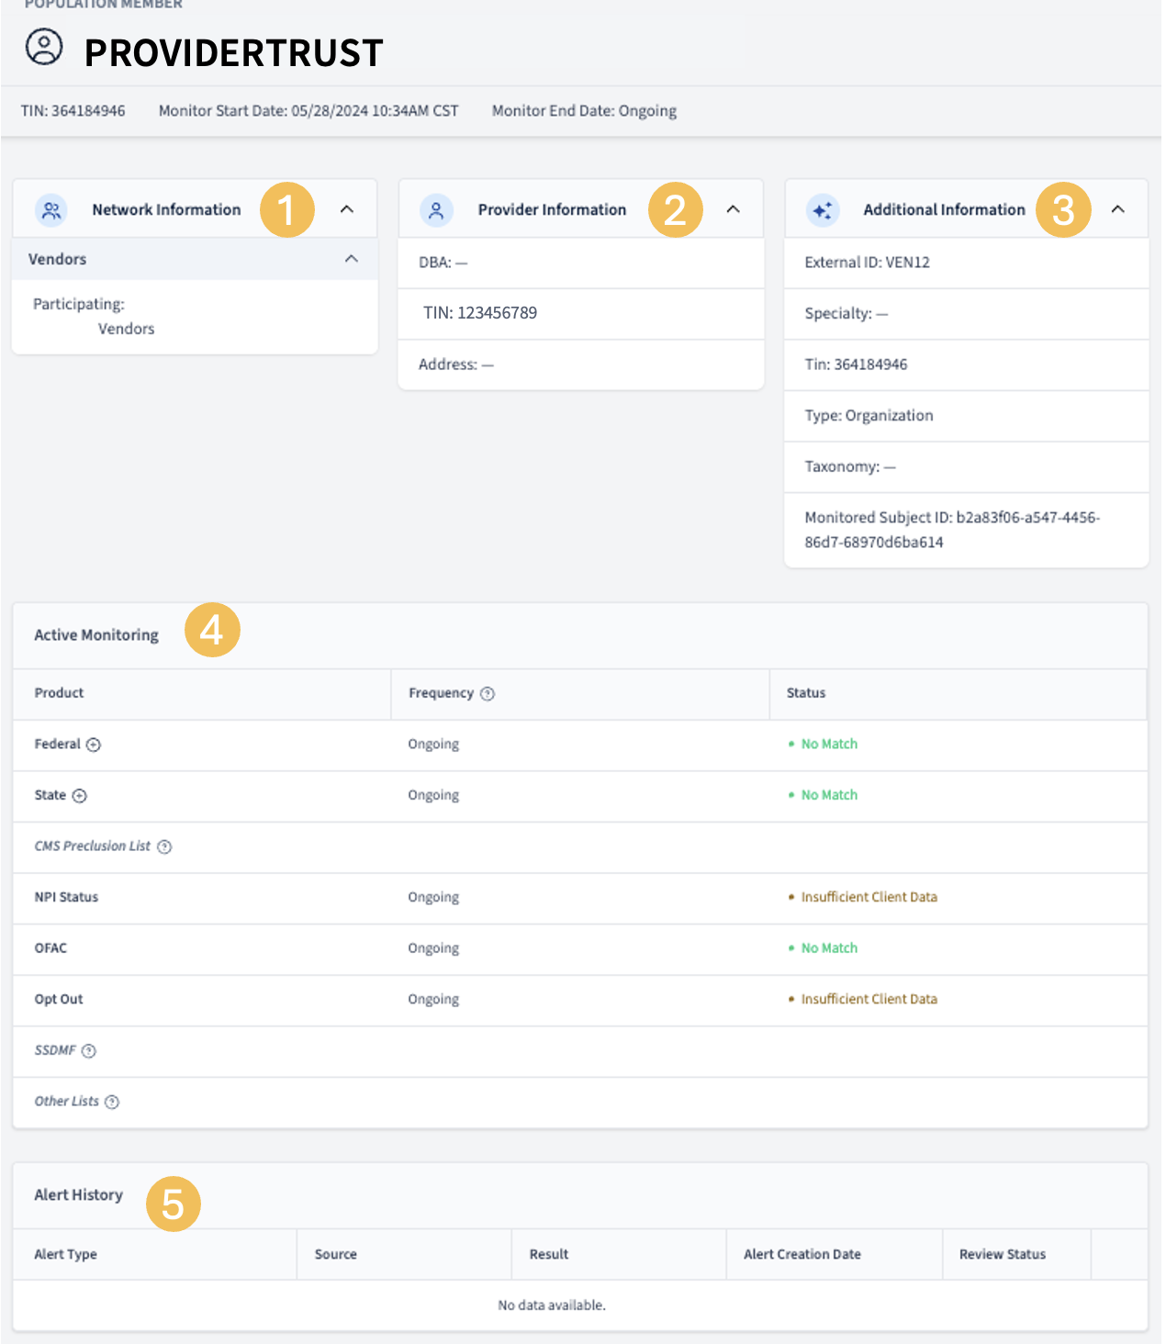Click the SSDMF row label

(x=55, y=1050)
